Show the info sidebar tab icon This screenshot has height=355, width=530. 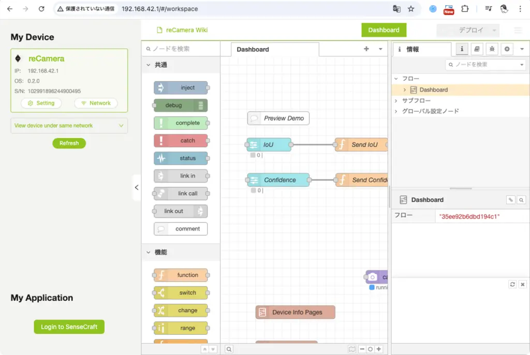point(462,49)
